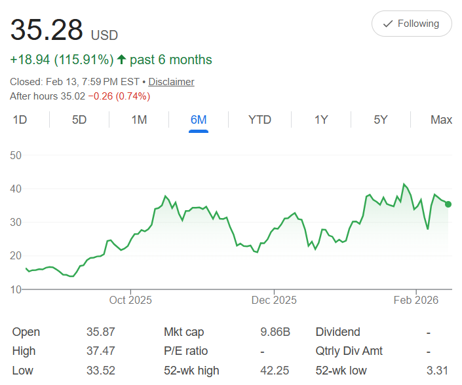Click the Dec 2025 axis label

click(274, 301)
